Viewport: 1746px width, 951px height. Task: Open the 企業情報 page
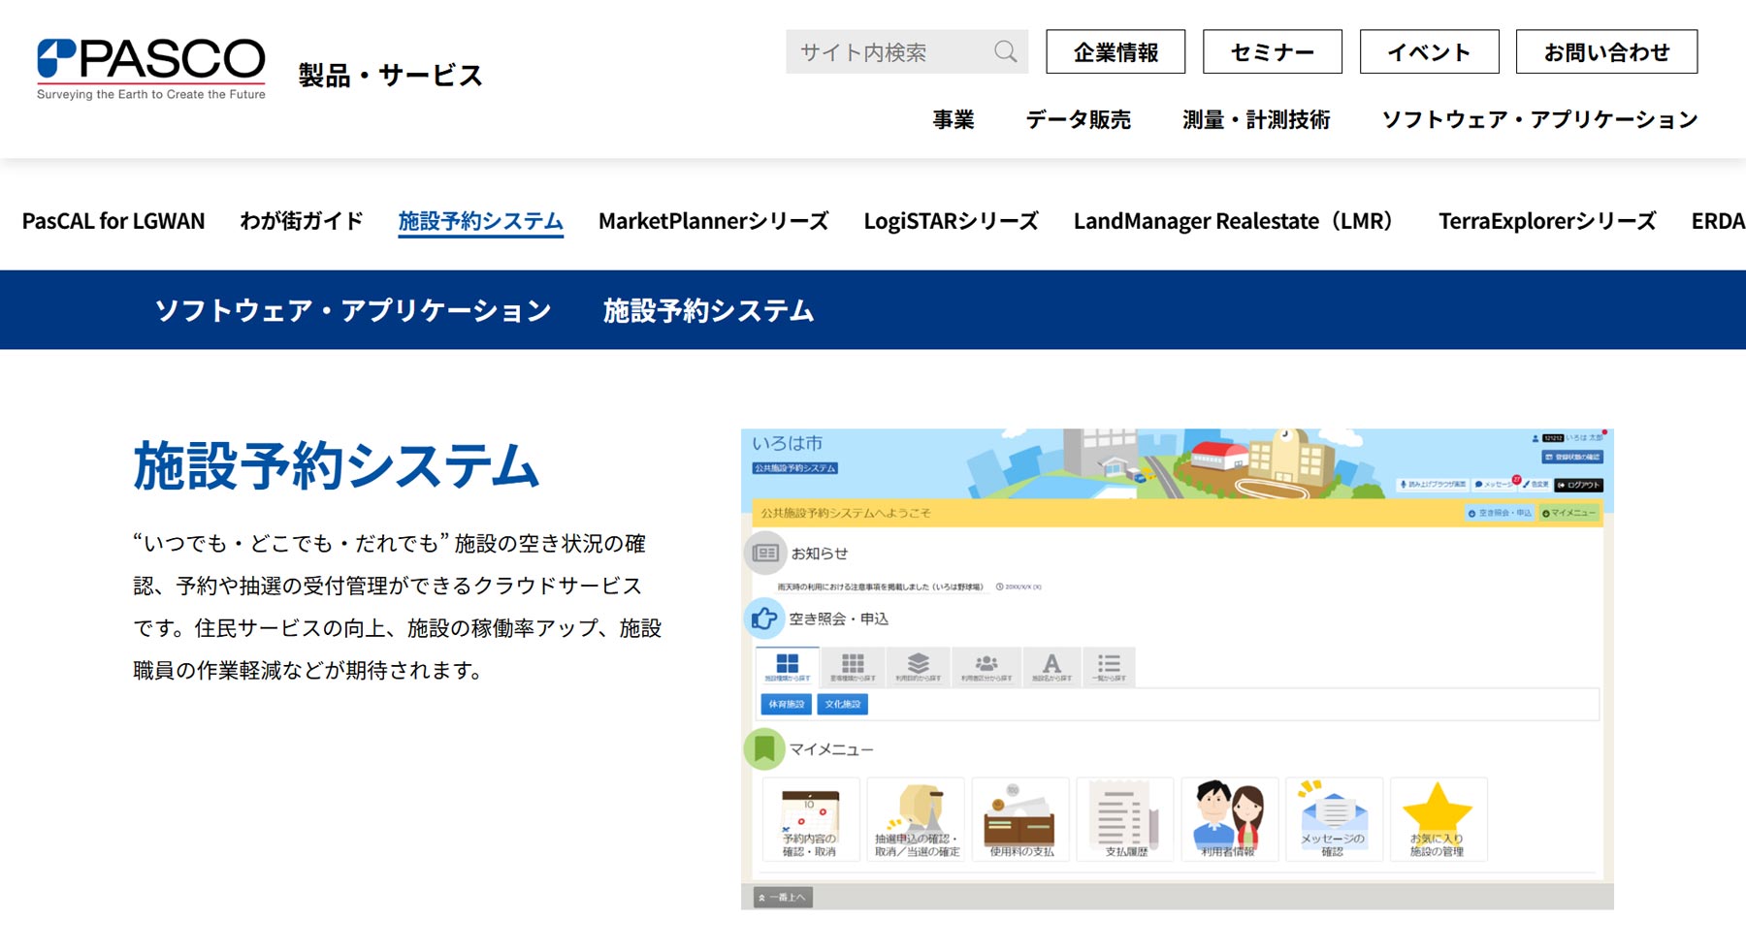(x=1115, y=52)
